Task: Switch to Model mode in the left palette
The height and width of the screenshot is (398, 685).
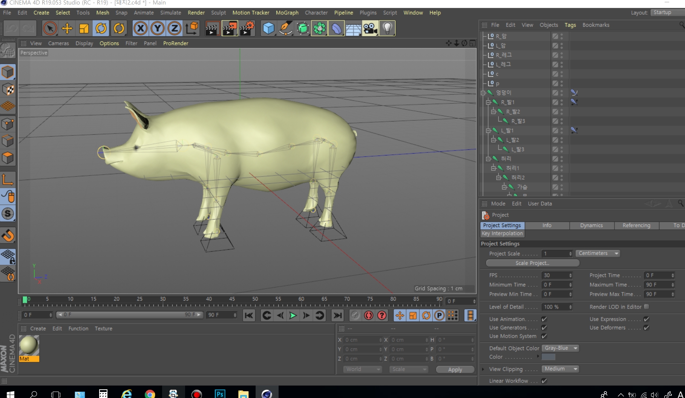Action: (x=8, y=72)
